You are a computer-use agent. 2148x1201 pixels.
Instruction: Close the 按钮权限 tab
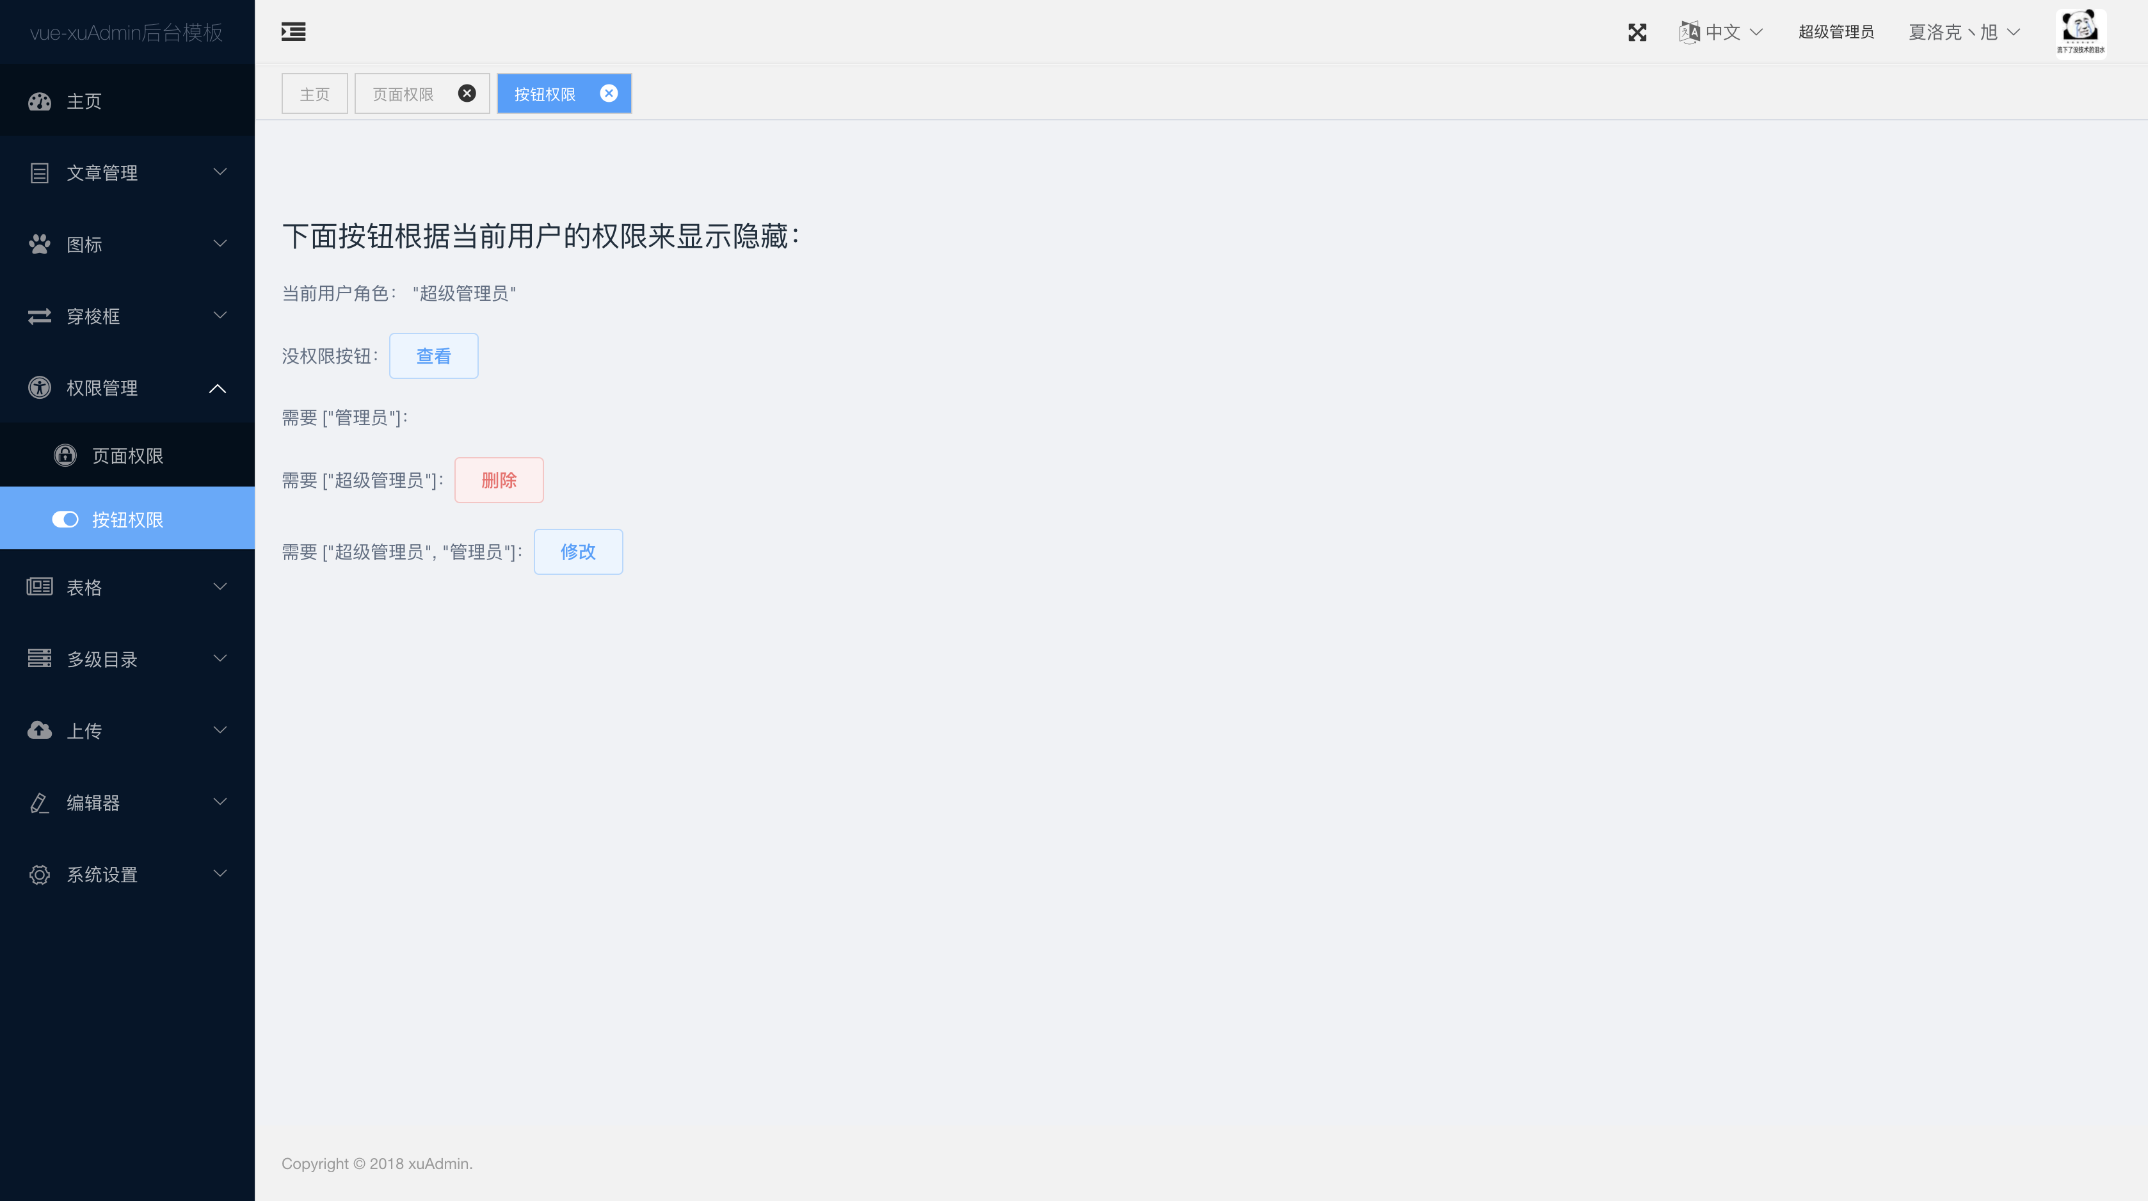(x=609, y=93)
